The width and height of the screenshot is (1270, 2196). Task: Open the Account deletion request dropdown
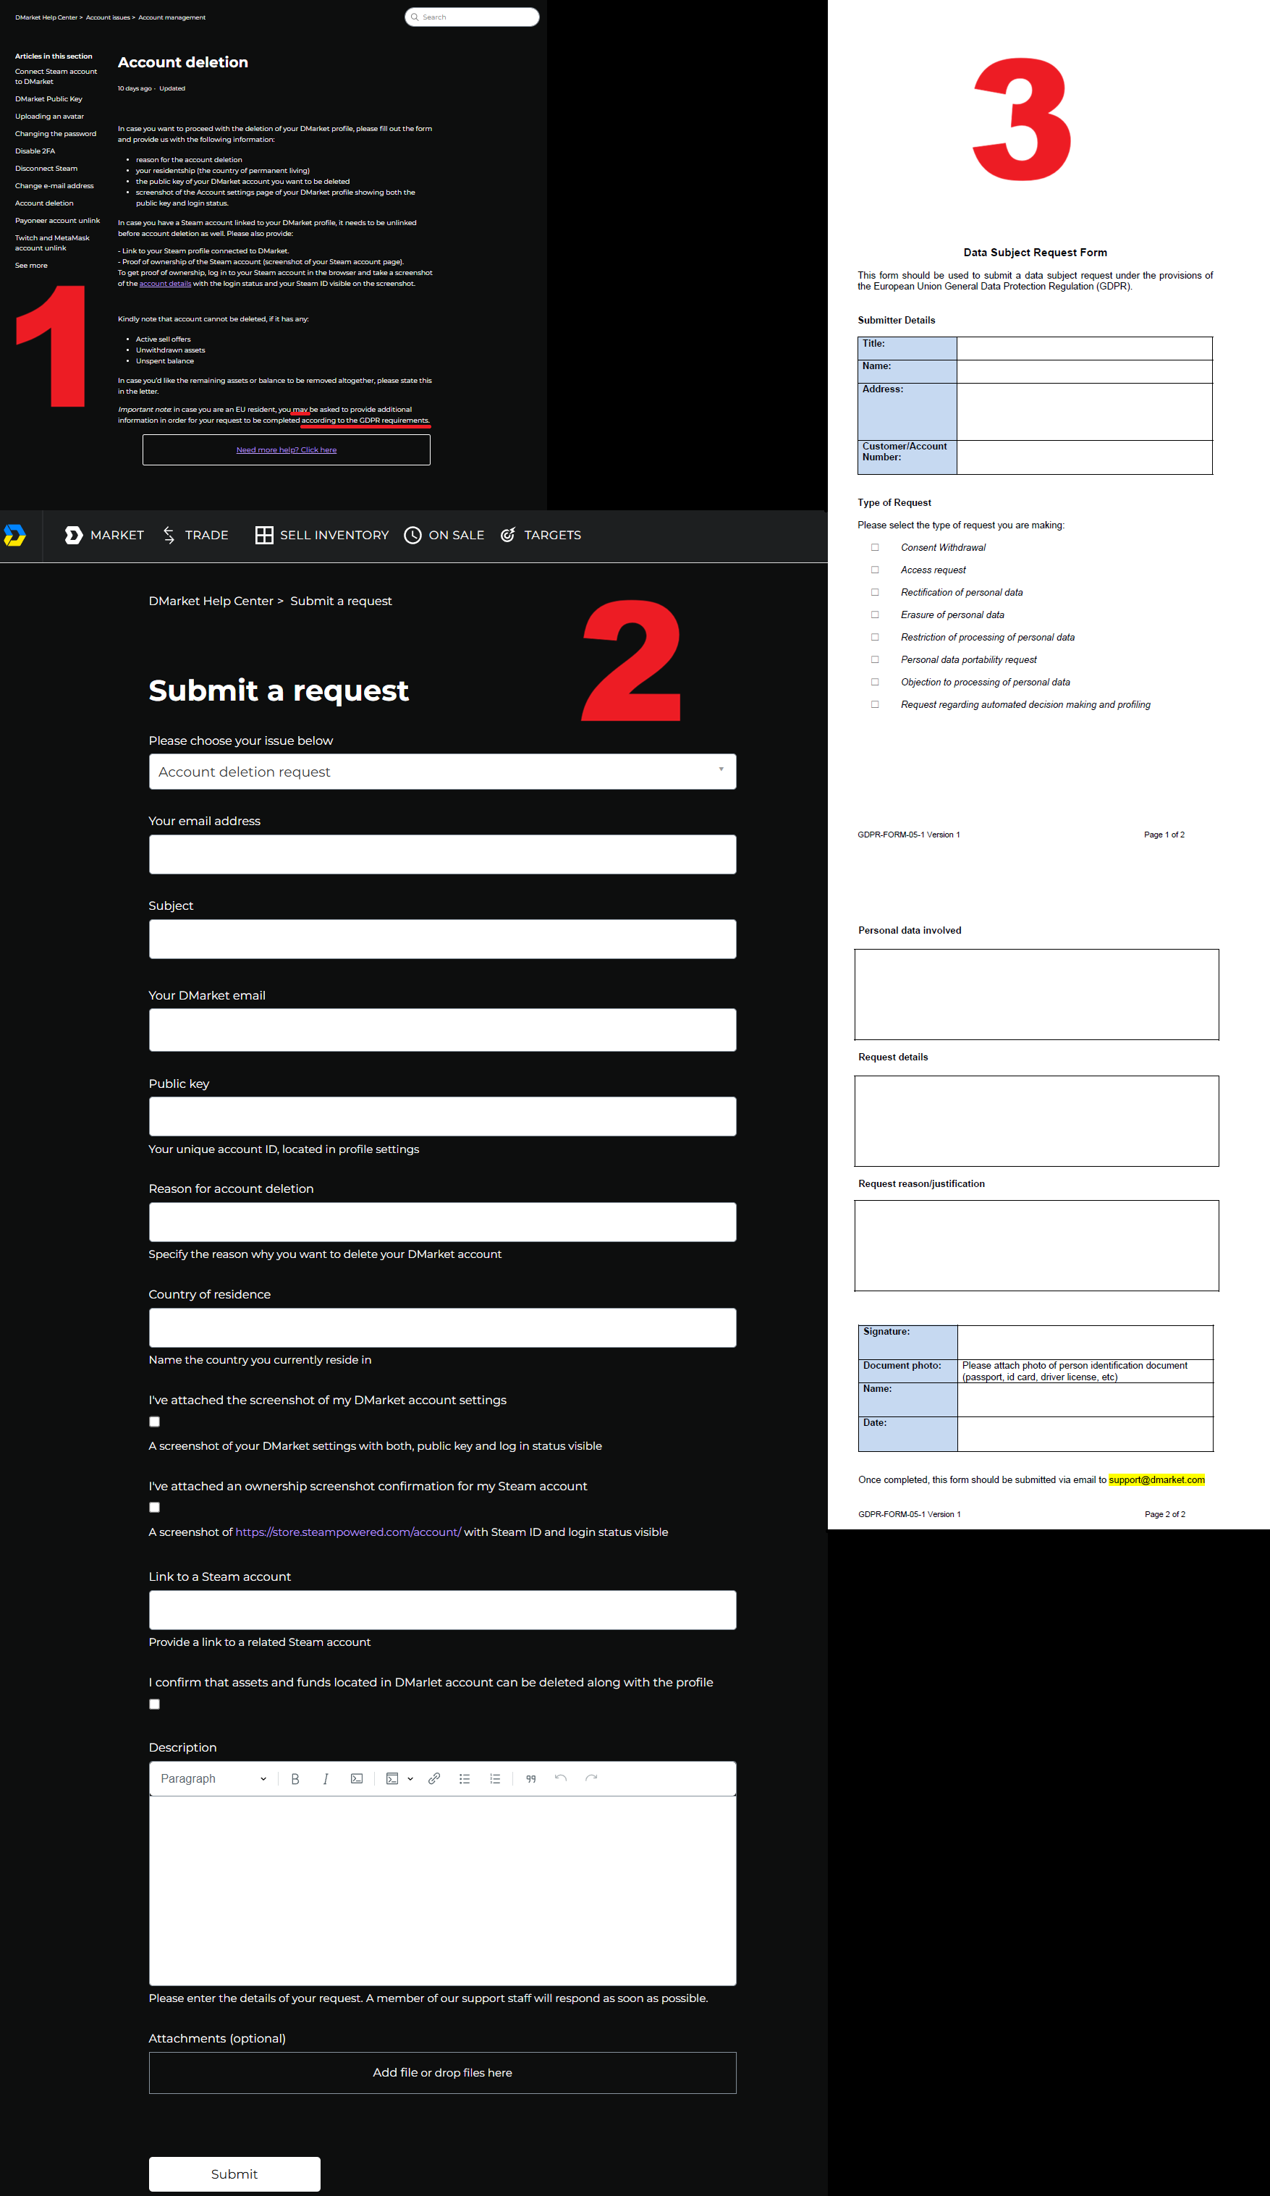(x=442, y=772)
